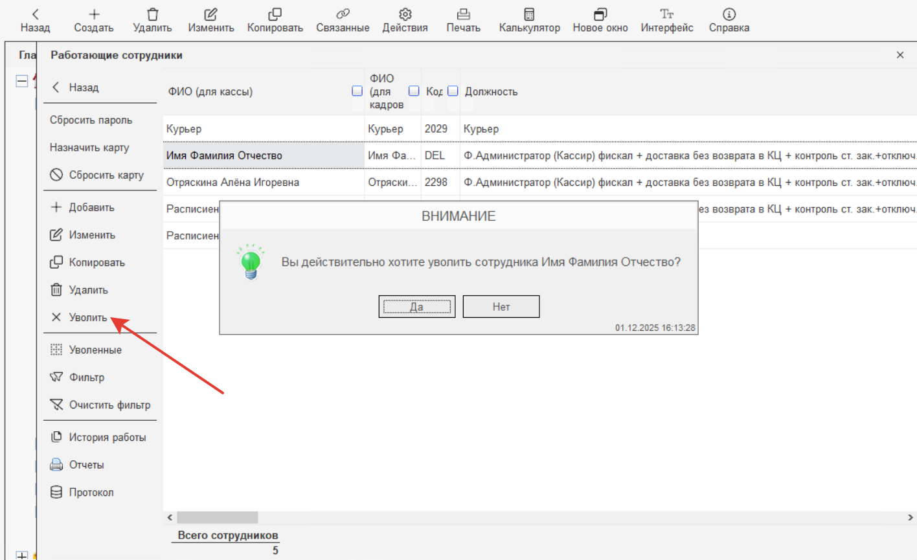
Task: Open the Help (Справка) info icon
Action: (x=729, y=14)
